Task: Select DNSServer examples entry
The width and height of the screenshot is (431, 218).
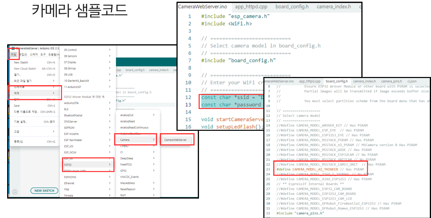Action: 88,122
